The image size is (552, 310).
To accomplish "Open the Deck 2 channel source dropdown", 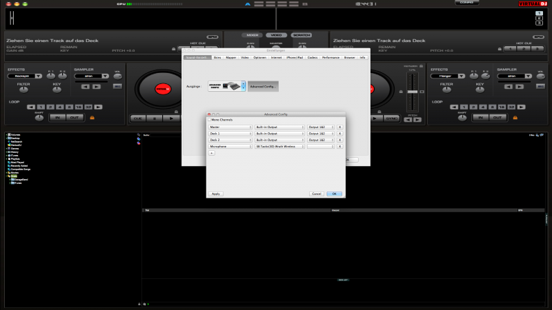I will (x=230, y=140).
